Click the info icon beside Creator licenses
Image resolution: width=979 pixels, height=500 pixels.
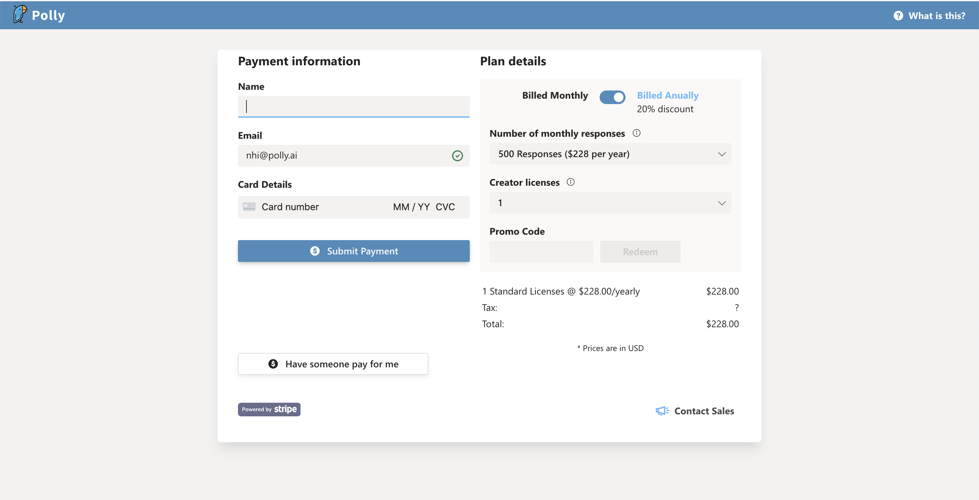click(x=570, y=182)
